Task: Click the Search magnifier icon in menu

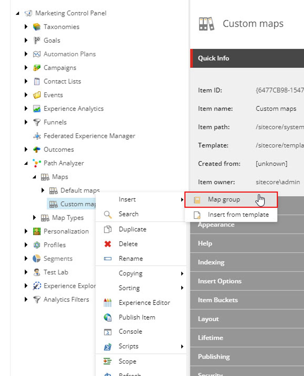Action: click(x=108, y=215)
